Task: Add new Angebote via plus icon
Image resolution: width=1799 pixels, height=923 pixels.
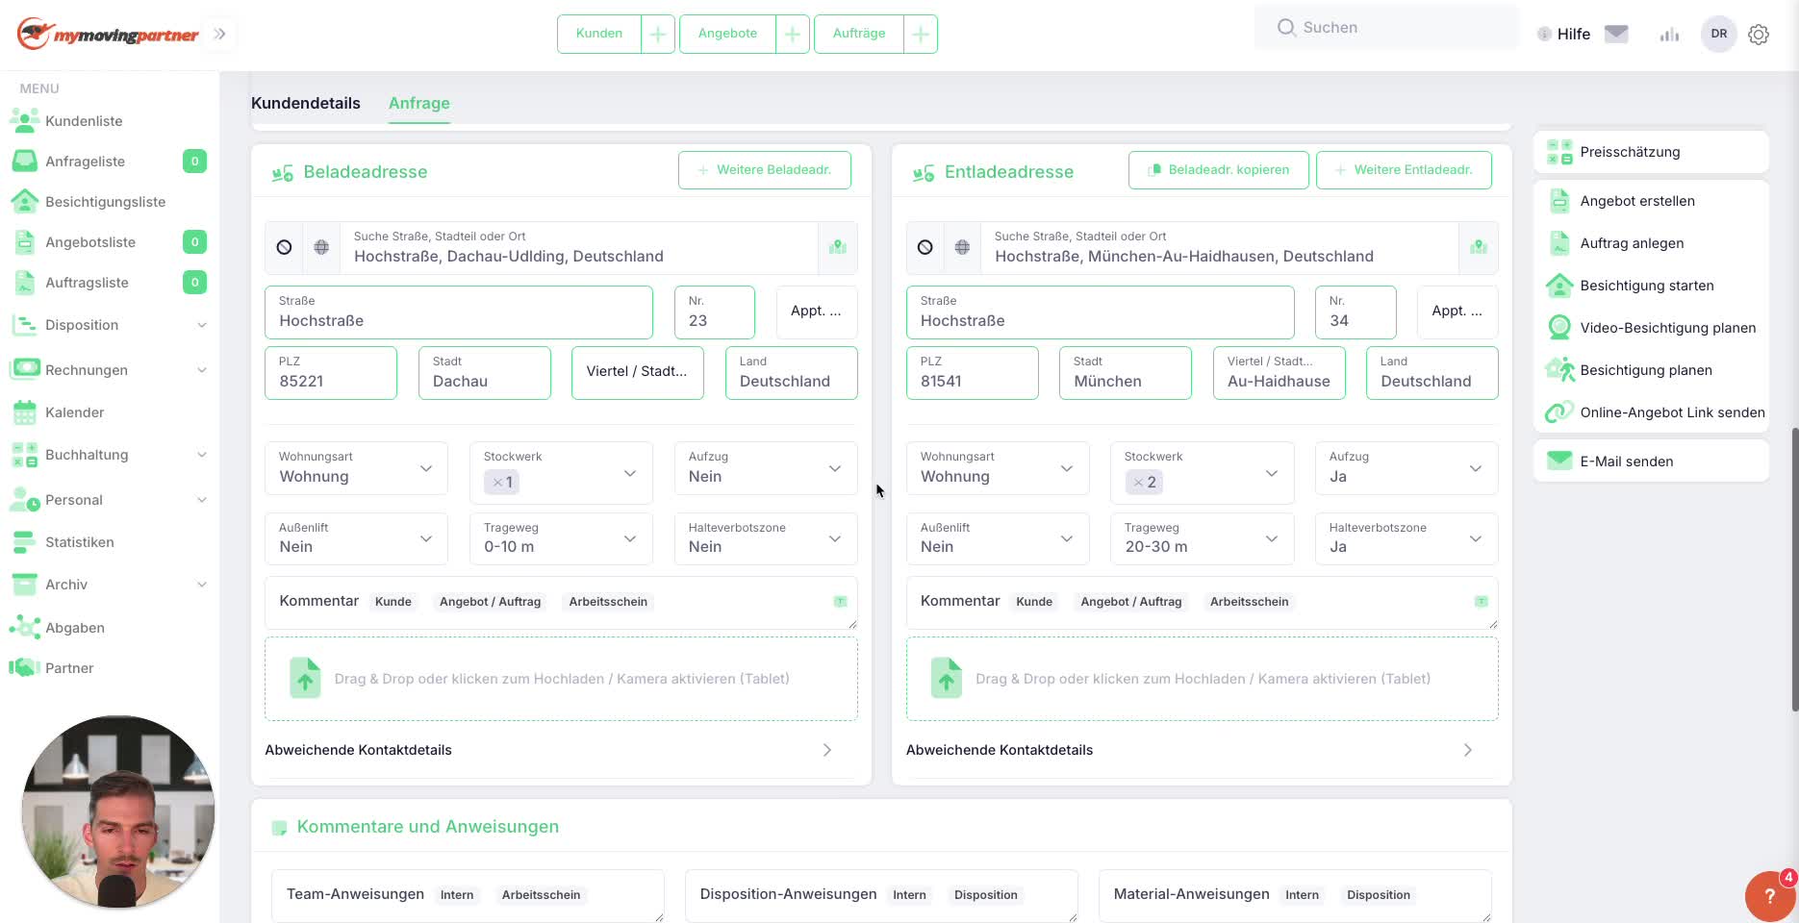Action: click(x=793, y=34)
